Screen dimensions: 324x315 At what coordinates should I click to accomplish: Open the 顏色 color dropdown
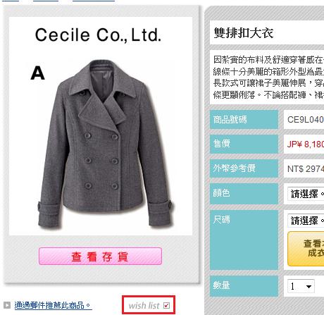point(306,194)
